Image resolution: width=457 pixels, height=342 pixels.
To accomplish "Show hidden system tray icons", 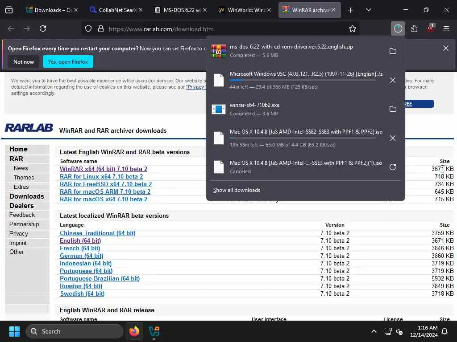I will click(374, 331).
